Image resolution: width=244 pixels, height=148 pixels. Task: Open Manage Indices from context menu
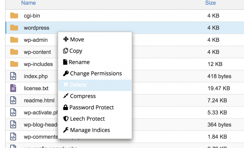click(x=95, y=130)
